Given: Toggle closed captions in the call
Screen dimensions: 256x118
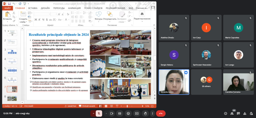Looking at the screenshot, I should (x=120, y=113).
